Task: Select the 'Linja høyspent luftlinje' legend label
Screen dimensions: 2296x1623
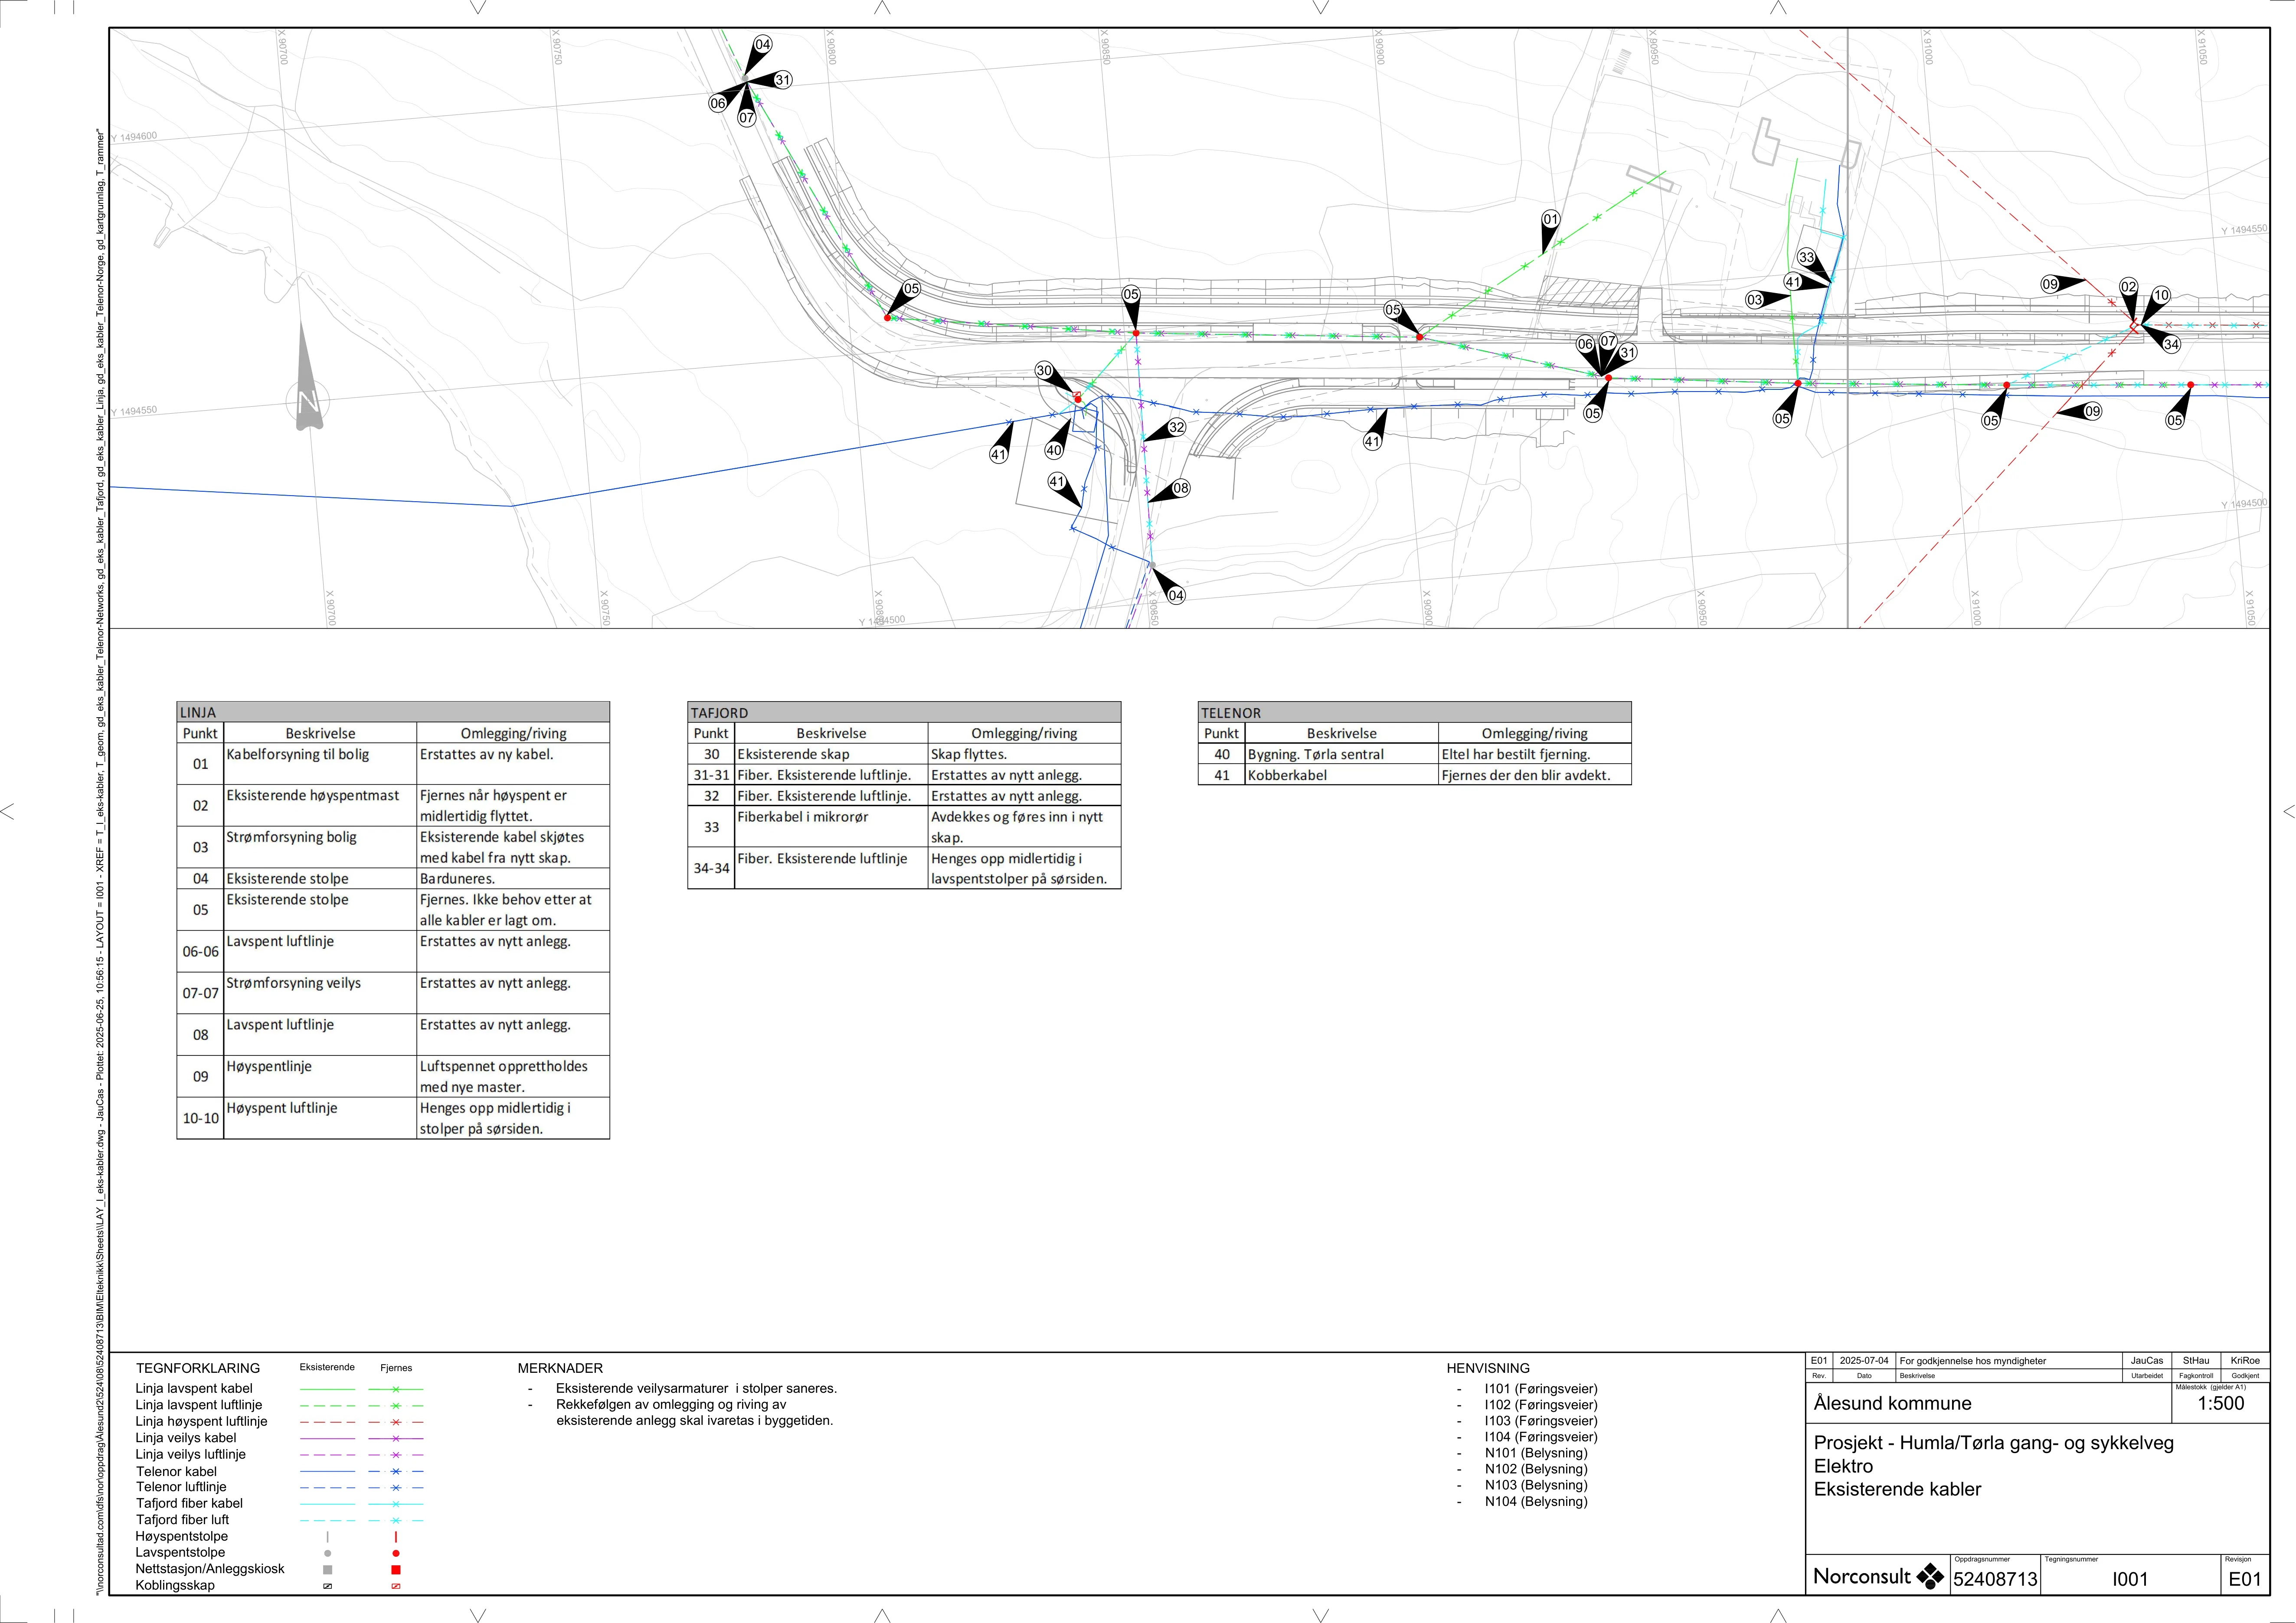Action: 201,1421
